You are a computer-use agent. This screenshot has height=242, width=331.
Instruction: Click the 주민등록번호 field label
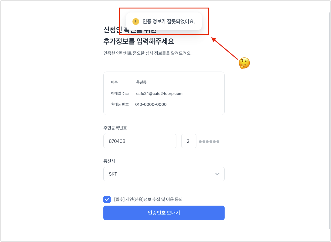click(x=115, y=128)
